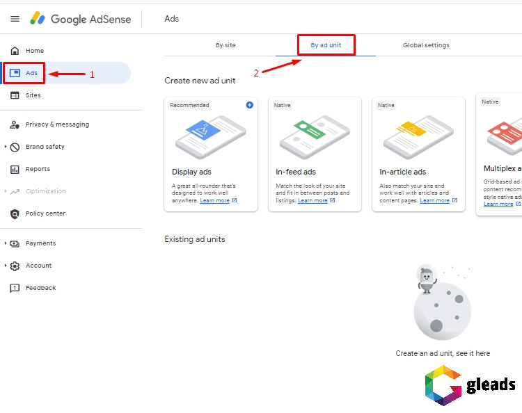Click the Feedback speech bubble icon
Viewport: 522px width, 413px height.
click(x=15, y=288)
